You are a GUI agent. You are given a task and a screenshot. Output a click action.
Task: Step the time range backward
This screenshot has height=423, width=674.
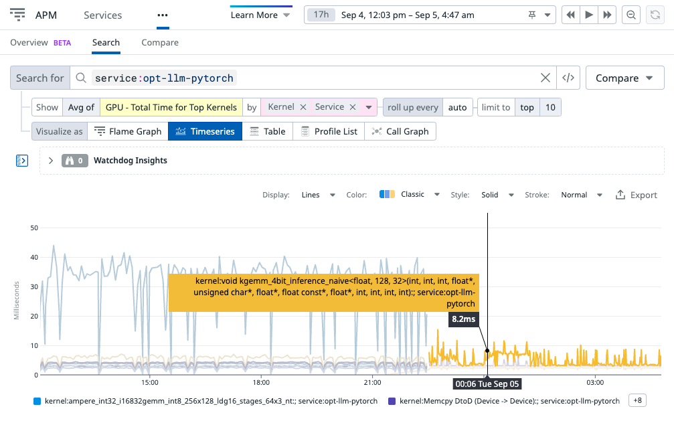pyautogui.click(x=571, y=15)
